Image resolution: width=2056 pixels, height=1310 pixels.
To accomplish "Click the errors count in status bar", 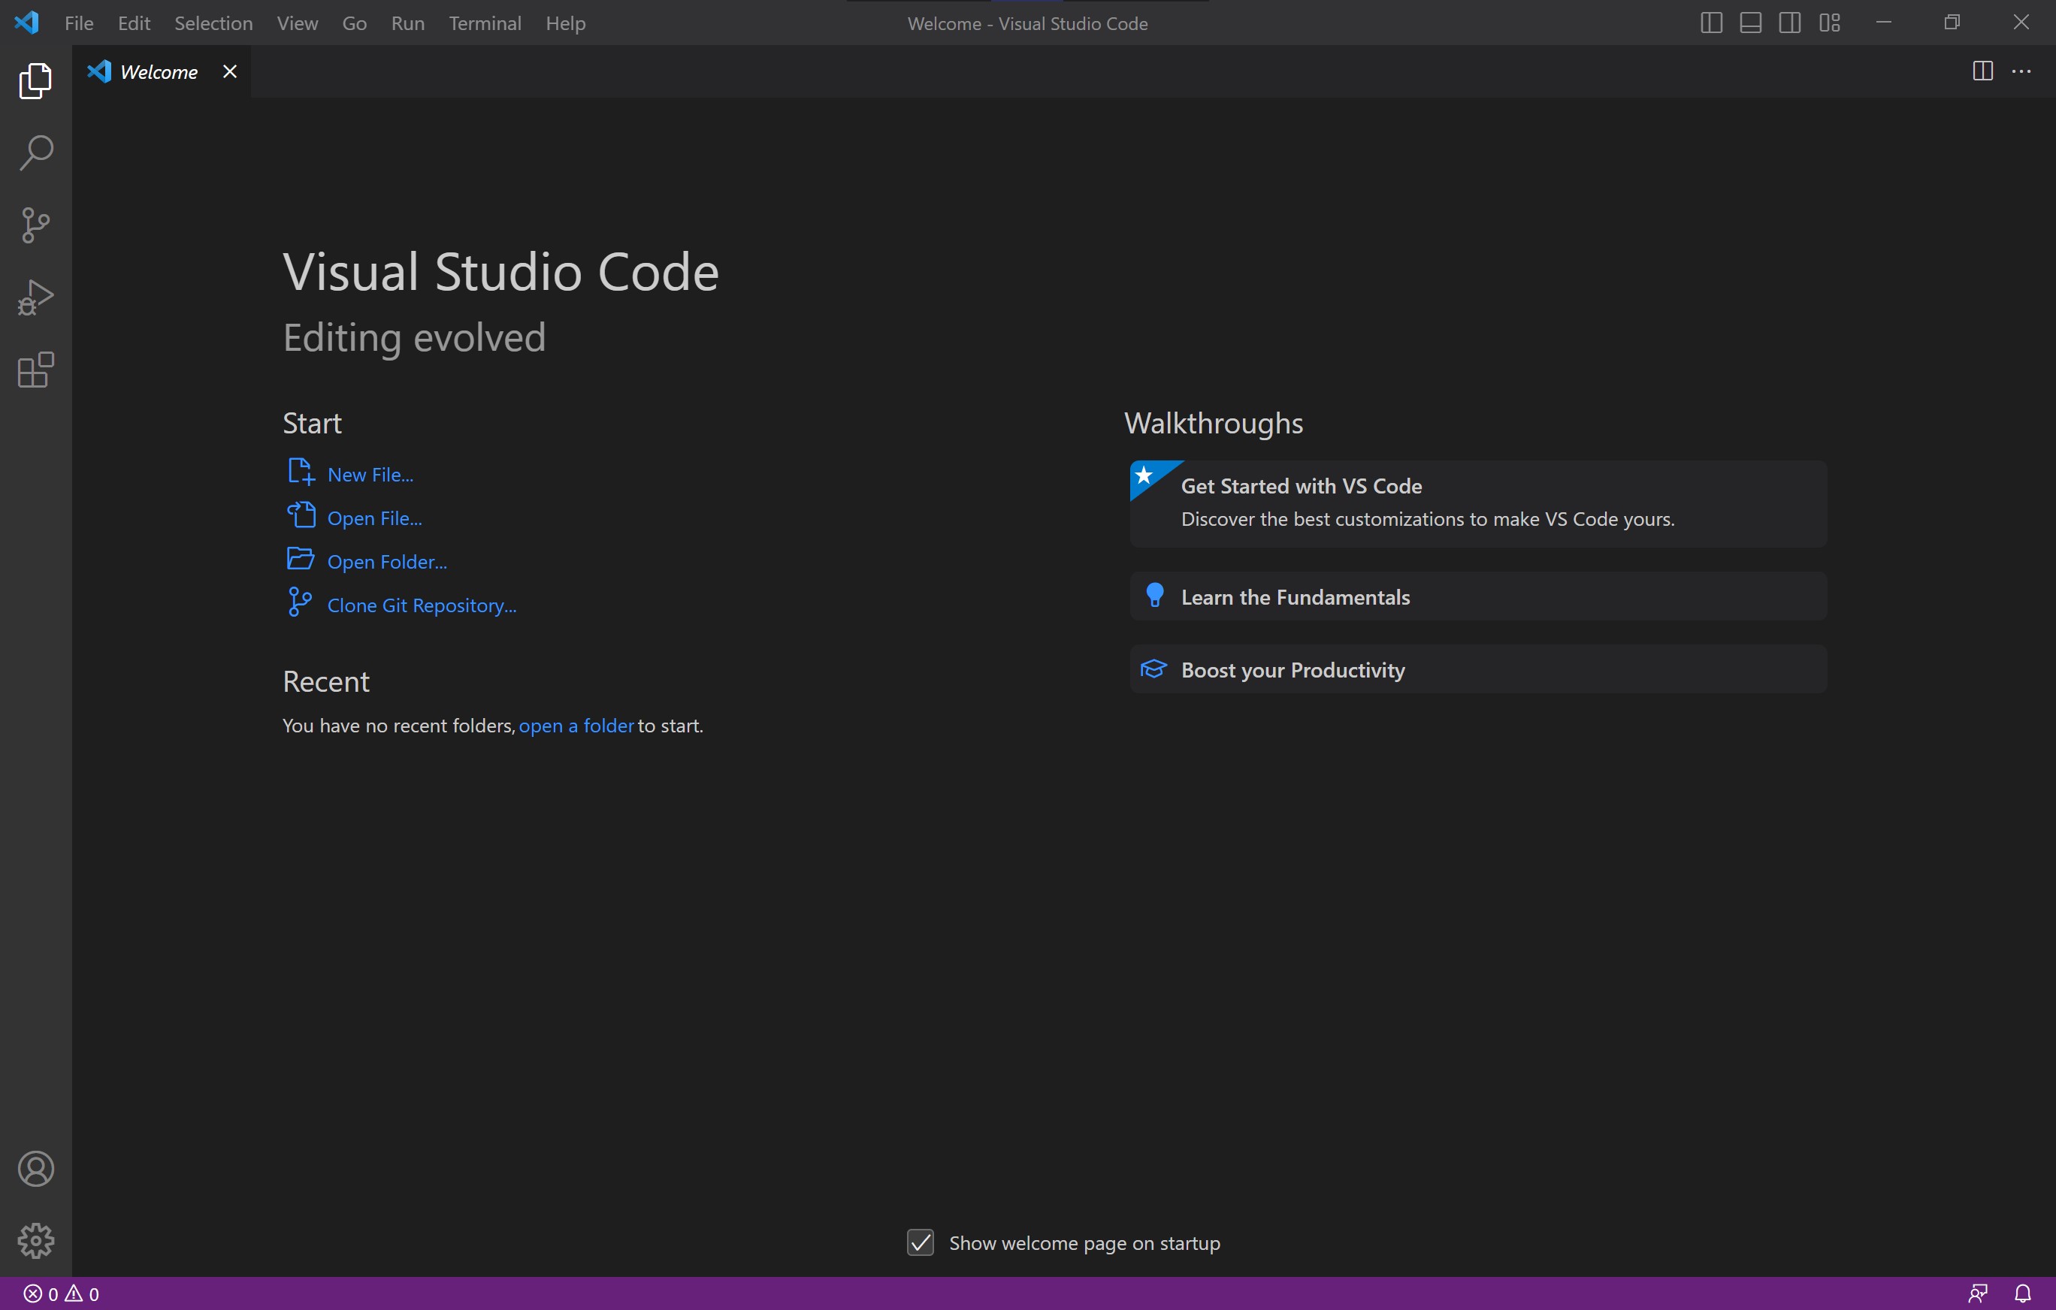I will point(41,1293).
